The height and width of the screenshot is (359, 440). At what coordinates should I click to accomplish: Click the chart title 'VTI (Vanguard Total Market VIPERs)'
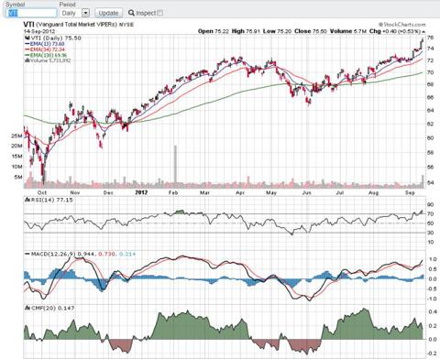pyautogui.click(x=71, y=25)
